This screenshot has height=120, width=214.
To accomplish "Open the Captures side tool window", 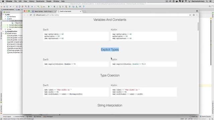I will (1, 36).
